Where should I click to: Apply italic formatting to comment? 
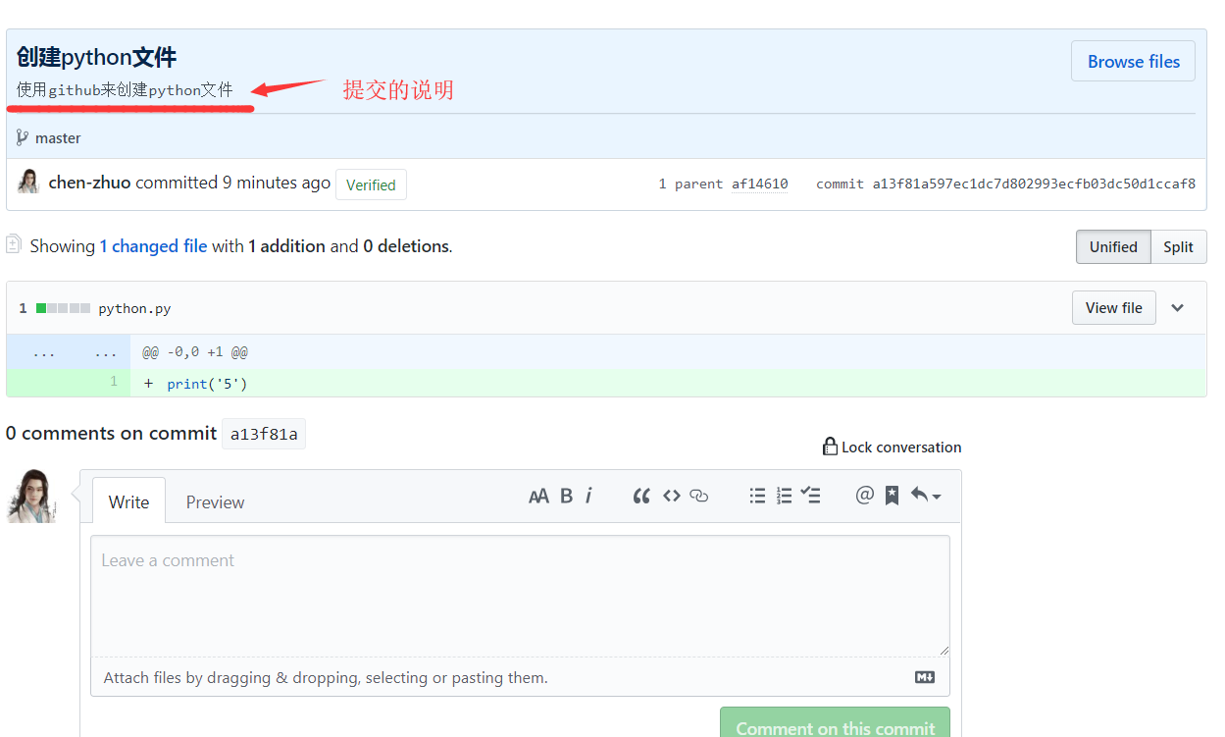point(588,497)
